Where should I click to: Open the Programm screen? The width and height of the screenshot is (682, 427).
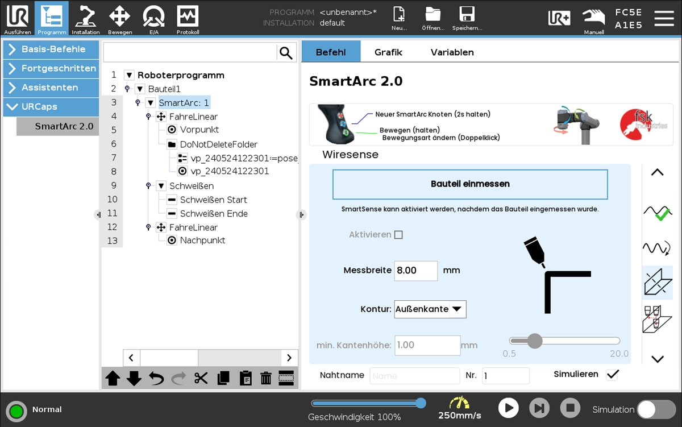click(x=52, y=18)
